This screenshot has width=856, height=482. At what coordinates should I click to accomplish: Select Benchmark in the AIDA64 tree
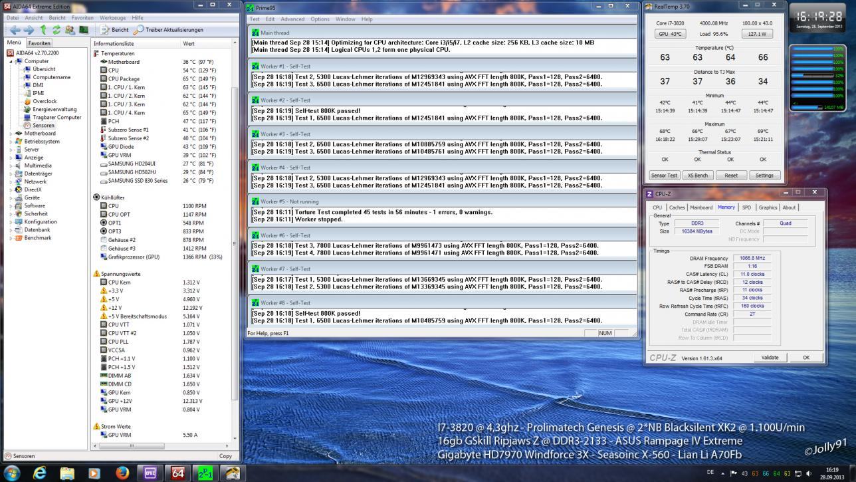click(x=38, y=238)
